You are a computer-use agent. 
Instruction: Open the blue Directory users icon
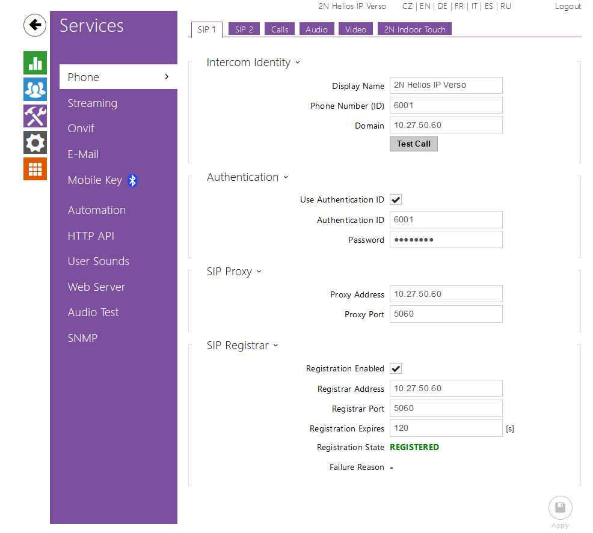[35, 90]
